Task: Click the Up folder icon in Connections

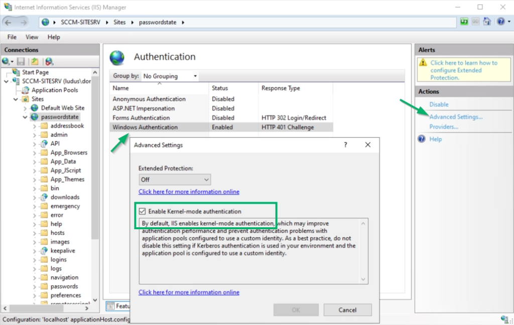Action: pos(34,61)
